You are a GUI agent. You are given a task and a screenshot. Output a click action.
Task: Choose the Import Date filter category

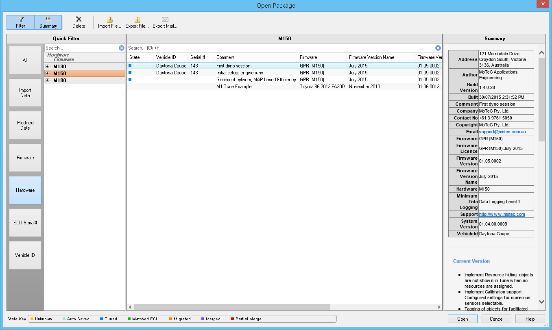25,93
